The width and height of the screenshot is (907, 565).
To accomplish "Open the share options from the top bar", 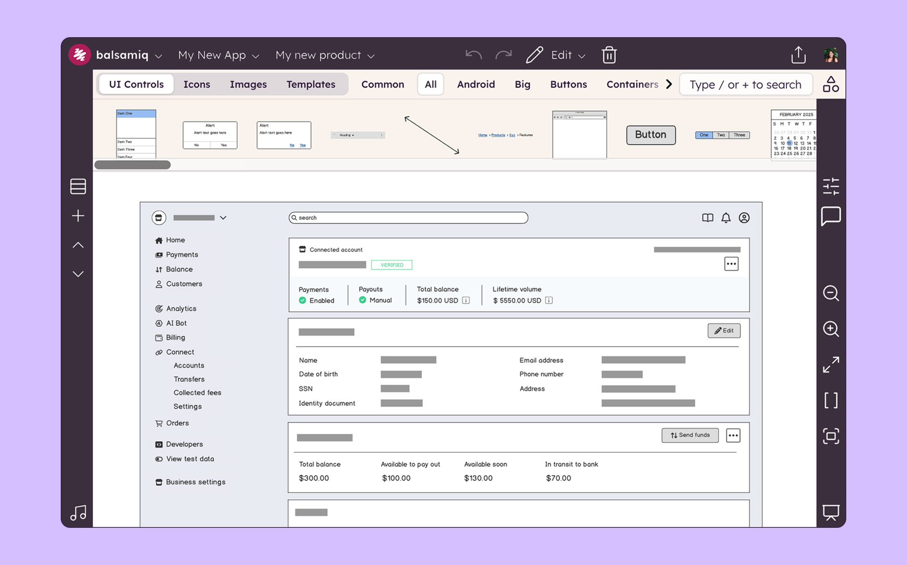I will tap(798, 55).
